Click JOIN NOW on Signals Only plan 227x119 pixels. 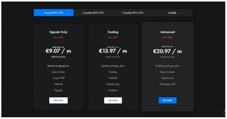(58, 100)
